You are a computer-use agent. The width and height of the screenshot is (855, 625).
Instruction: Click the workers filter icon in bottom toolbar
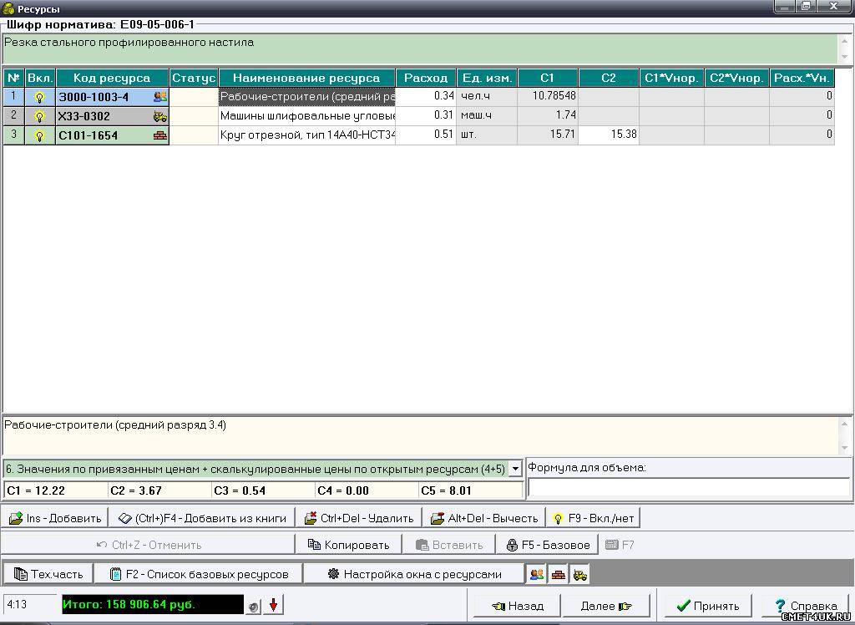(536, 574)
